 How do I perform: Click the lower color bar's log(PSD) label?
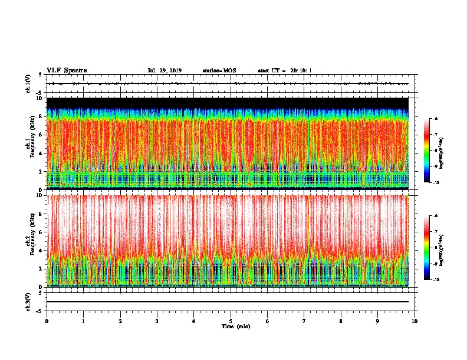click(x=441, y=251)
